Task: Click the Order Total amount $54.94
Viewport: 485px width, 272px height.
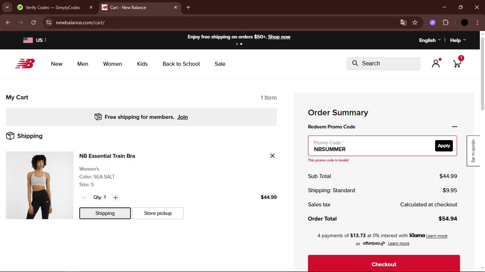Action: click(x=448, y=219)
